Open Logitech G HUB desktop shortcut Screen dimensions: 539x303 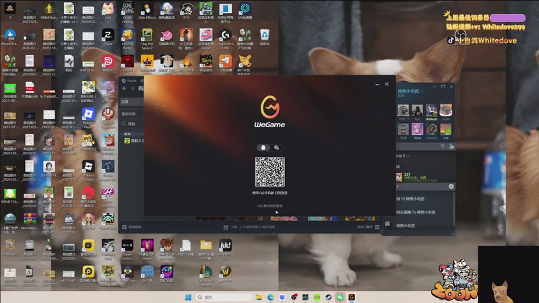(225, 40)
